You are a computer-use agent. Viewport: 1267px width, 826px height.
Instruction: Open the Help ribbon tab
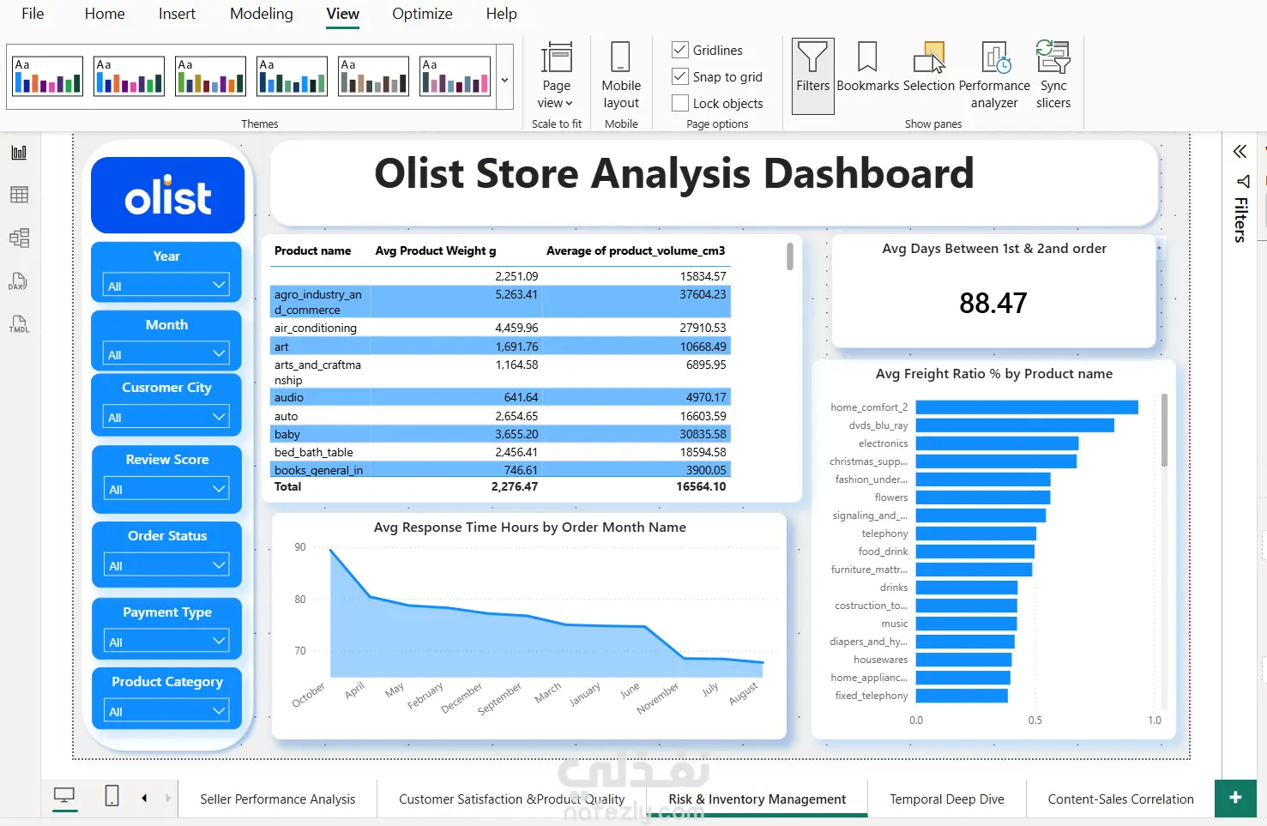502,14
